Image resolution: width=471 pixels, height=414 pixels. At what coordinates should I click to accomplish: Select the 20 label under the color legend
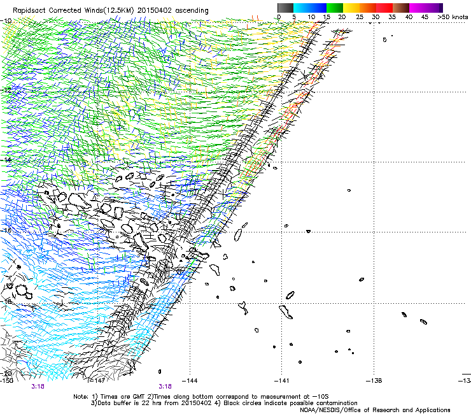coord(342,17)
